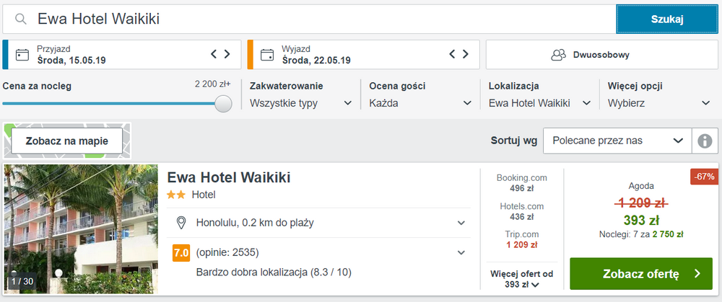The image size is (722, 302).
Task: Open Lokalizacja Ewa Hotel Waikiki dropdown
Action: click(x=539, y=103)
